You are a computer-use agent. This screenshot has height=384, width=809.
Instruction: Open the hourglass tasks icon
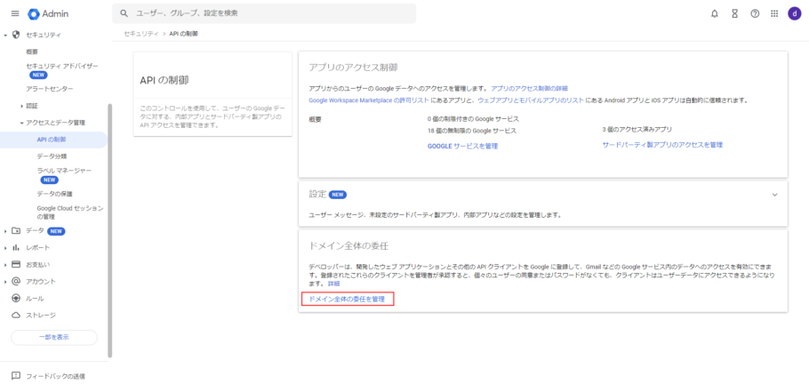[x=735, y=13]
